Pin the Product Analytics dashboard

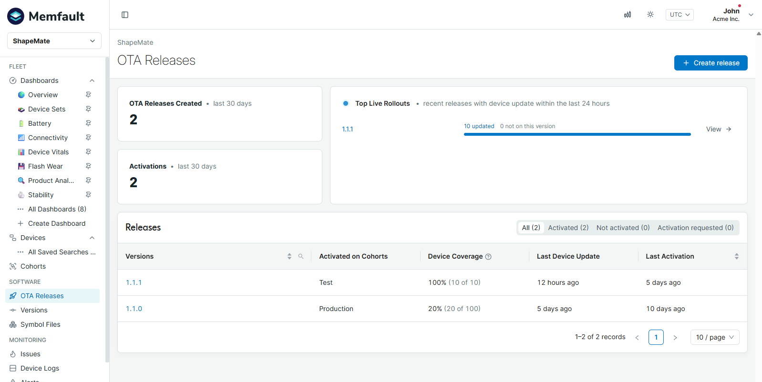click(x=88, y=181)
